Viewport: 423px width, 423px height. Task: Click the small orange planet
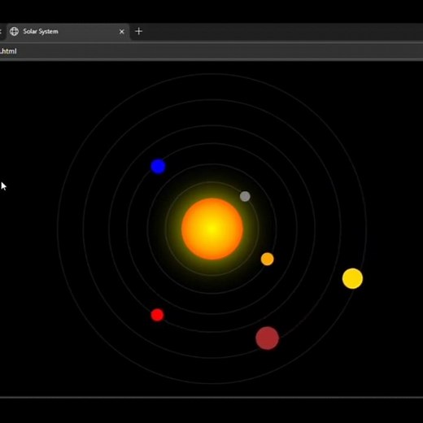tap(268, 259)
